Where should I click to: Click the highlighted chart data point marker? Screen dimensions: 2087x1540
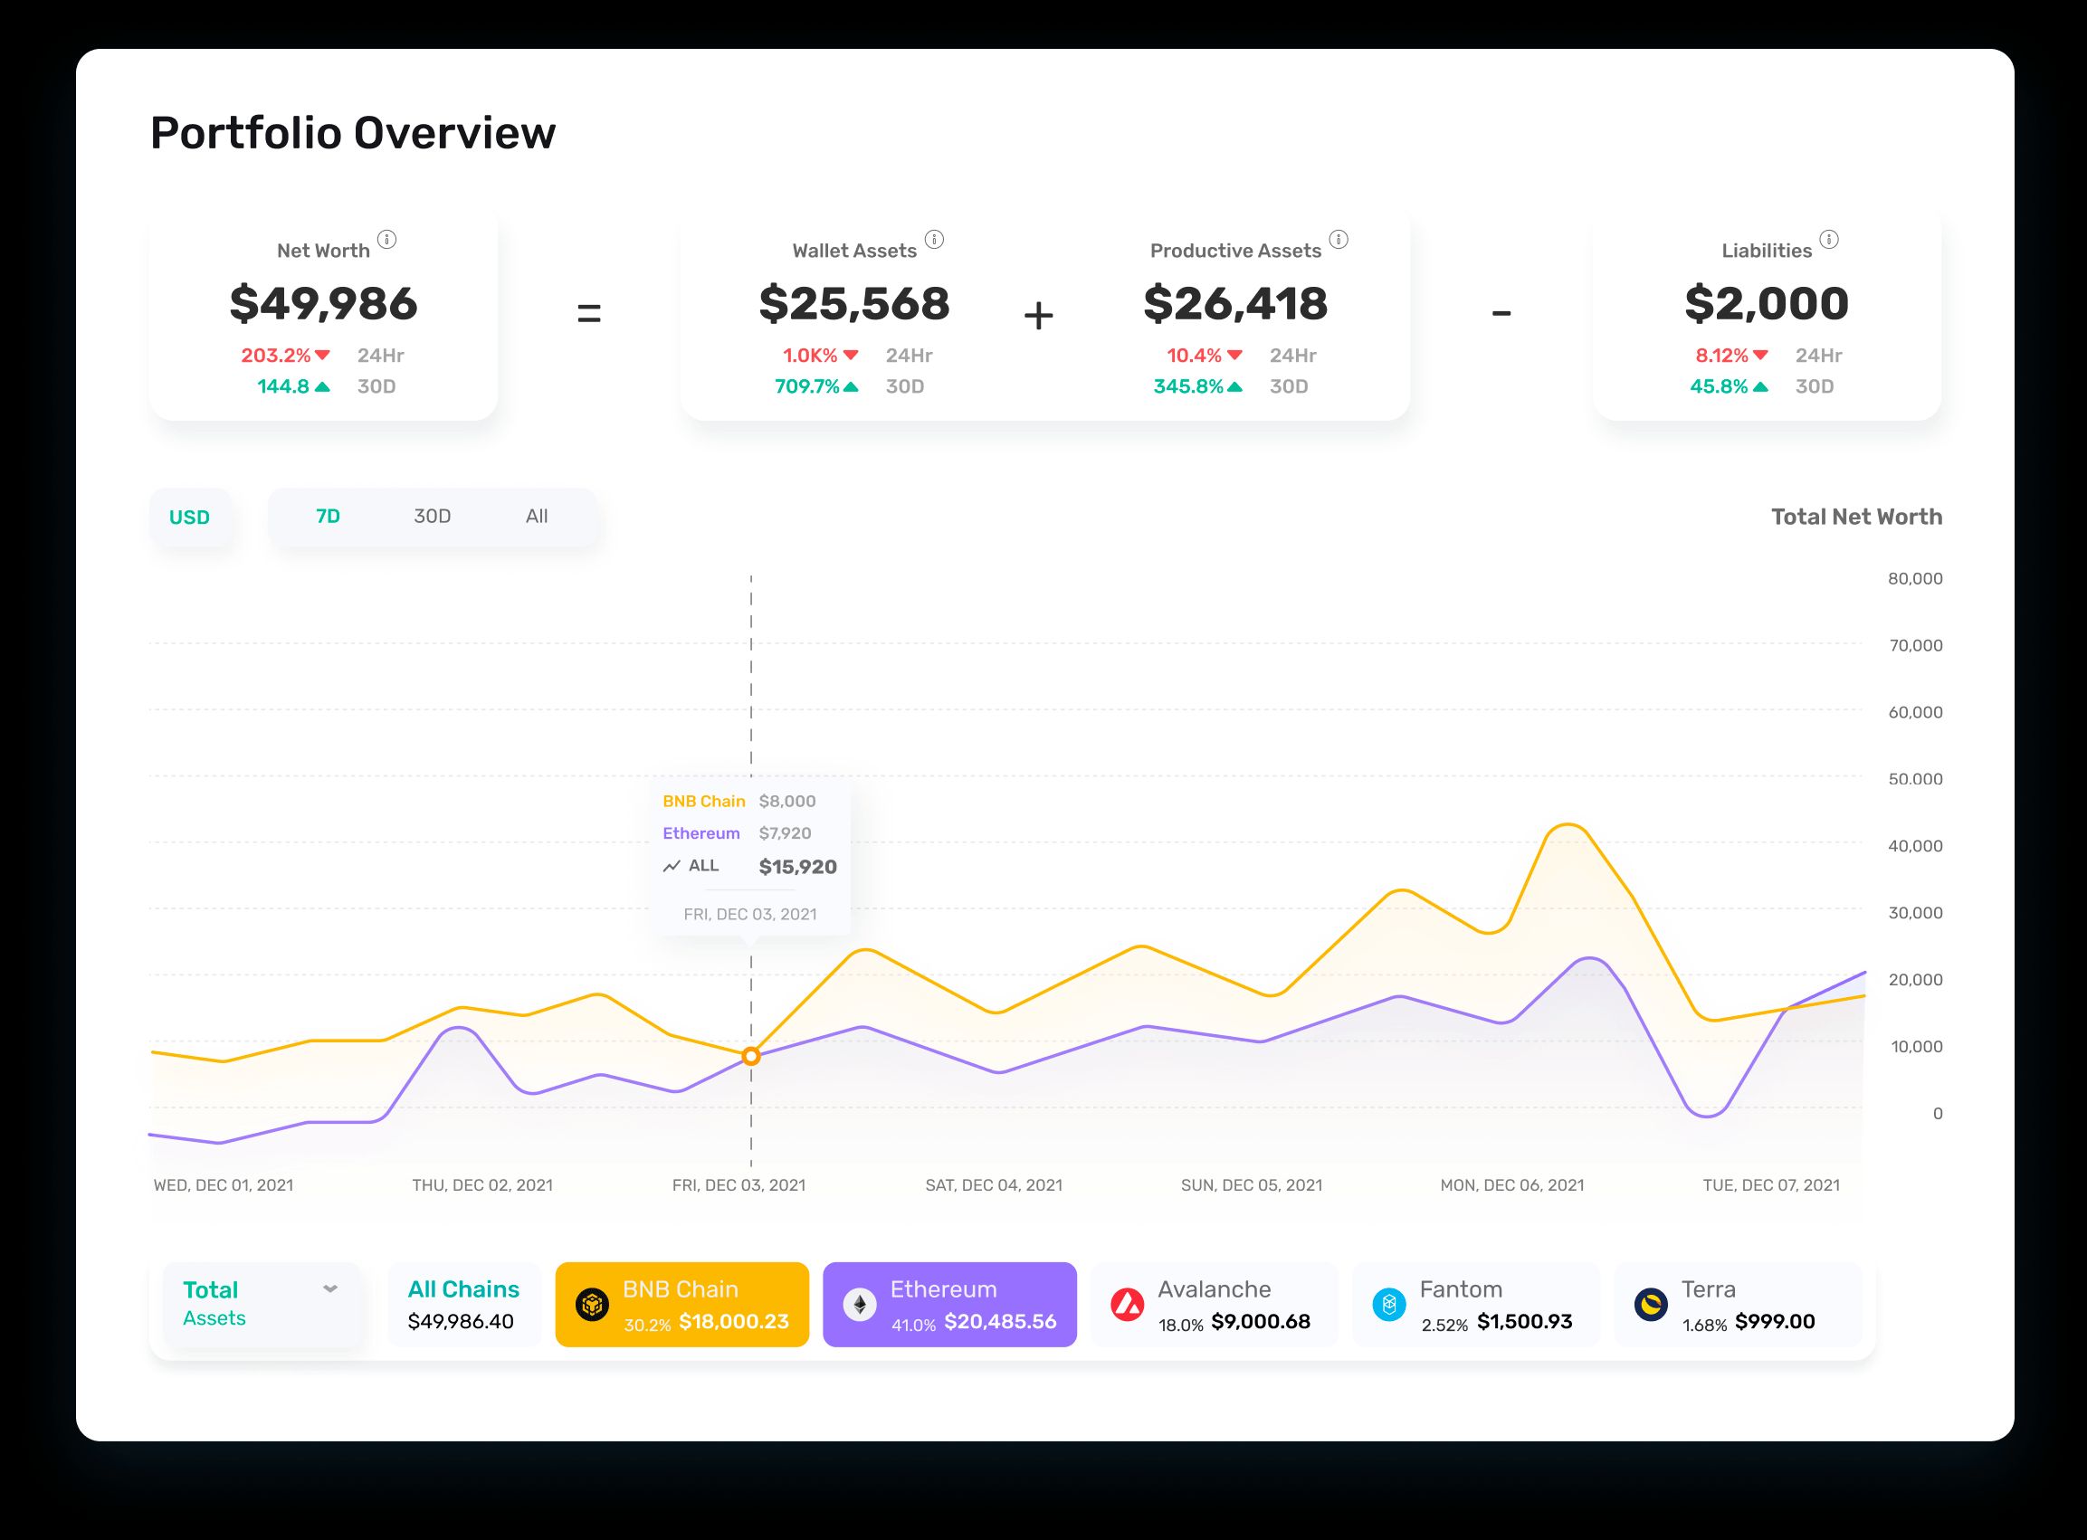[750, 1056]
